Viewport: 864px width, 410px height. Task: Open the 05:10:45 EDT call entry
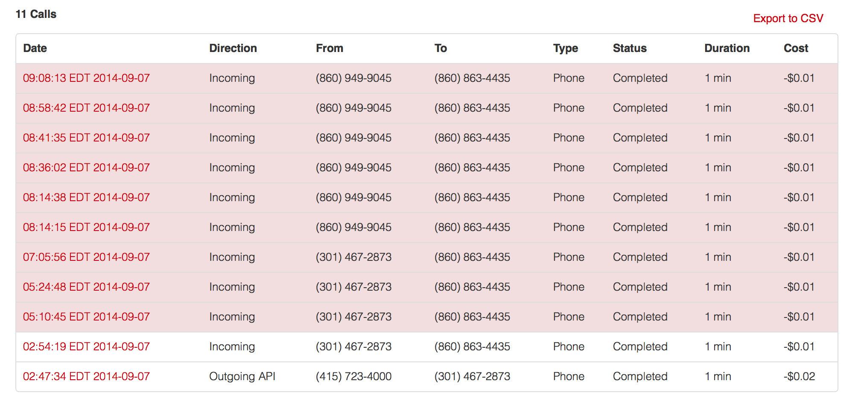click(x=86, y=317)
